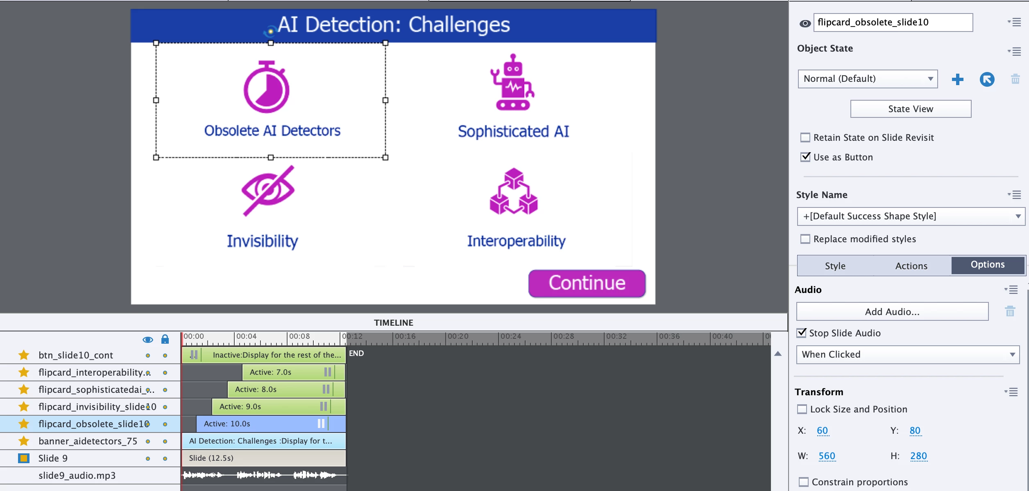This screenshot has width=1029, height=491.
Task: Click the delete state trash icon
Action: coord(1015,79)
